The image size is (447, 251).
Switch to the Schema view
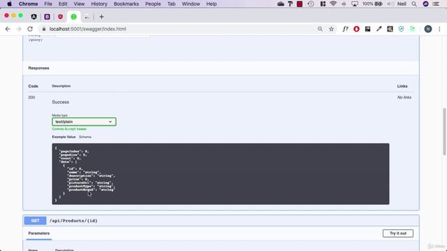point(85,137)
